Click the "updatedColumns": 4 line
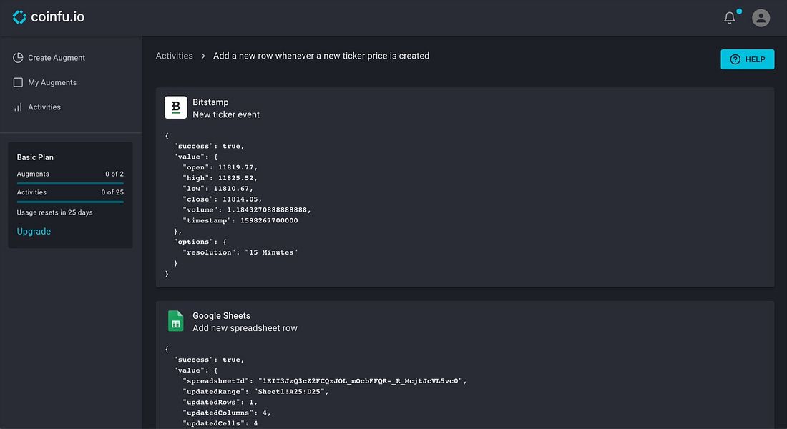787x429 pixels. 226,413
